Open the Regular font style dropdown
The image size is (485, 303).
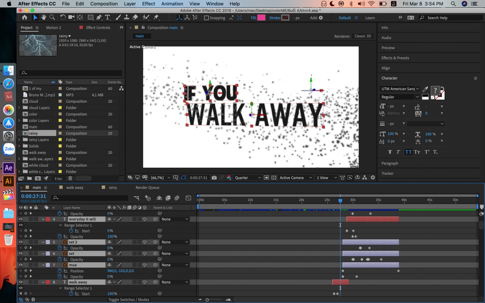400,97
